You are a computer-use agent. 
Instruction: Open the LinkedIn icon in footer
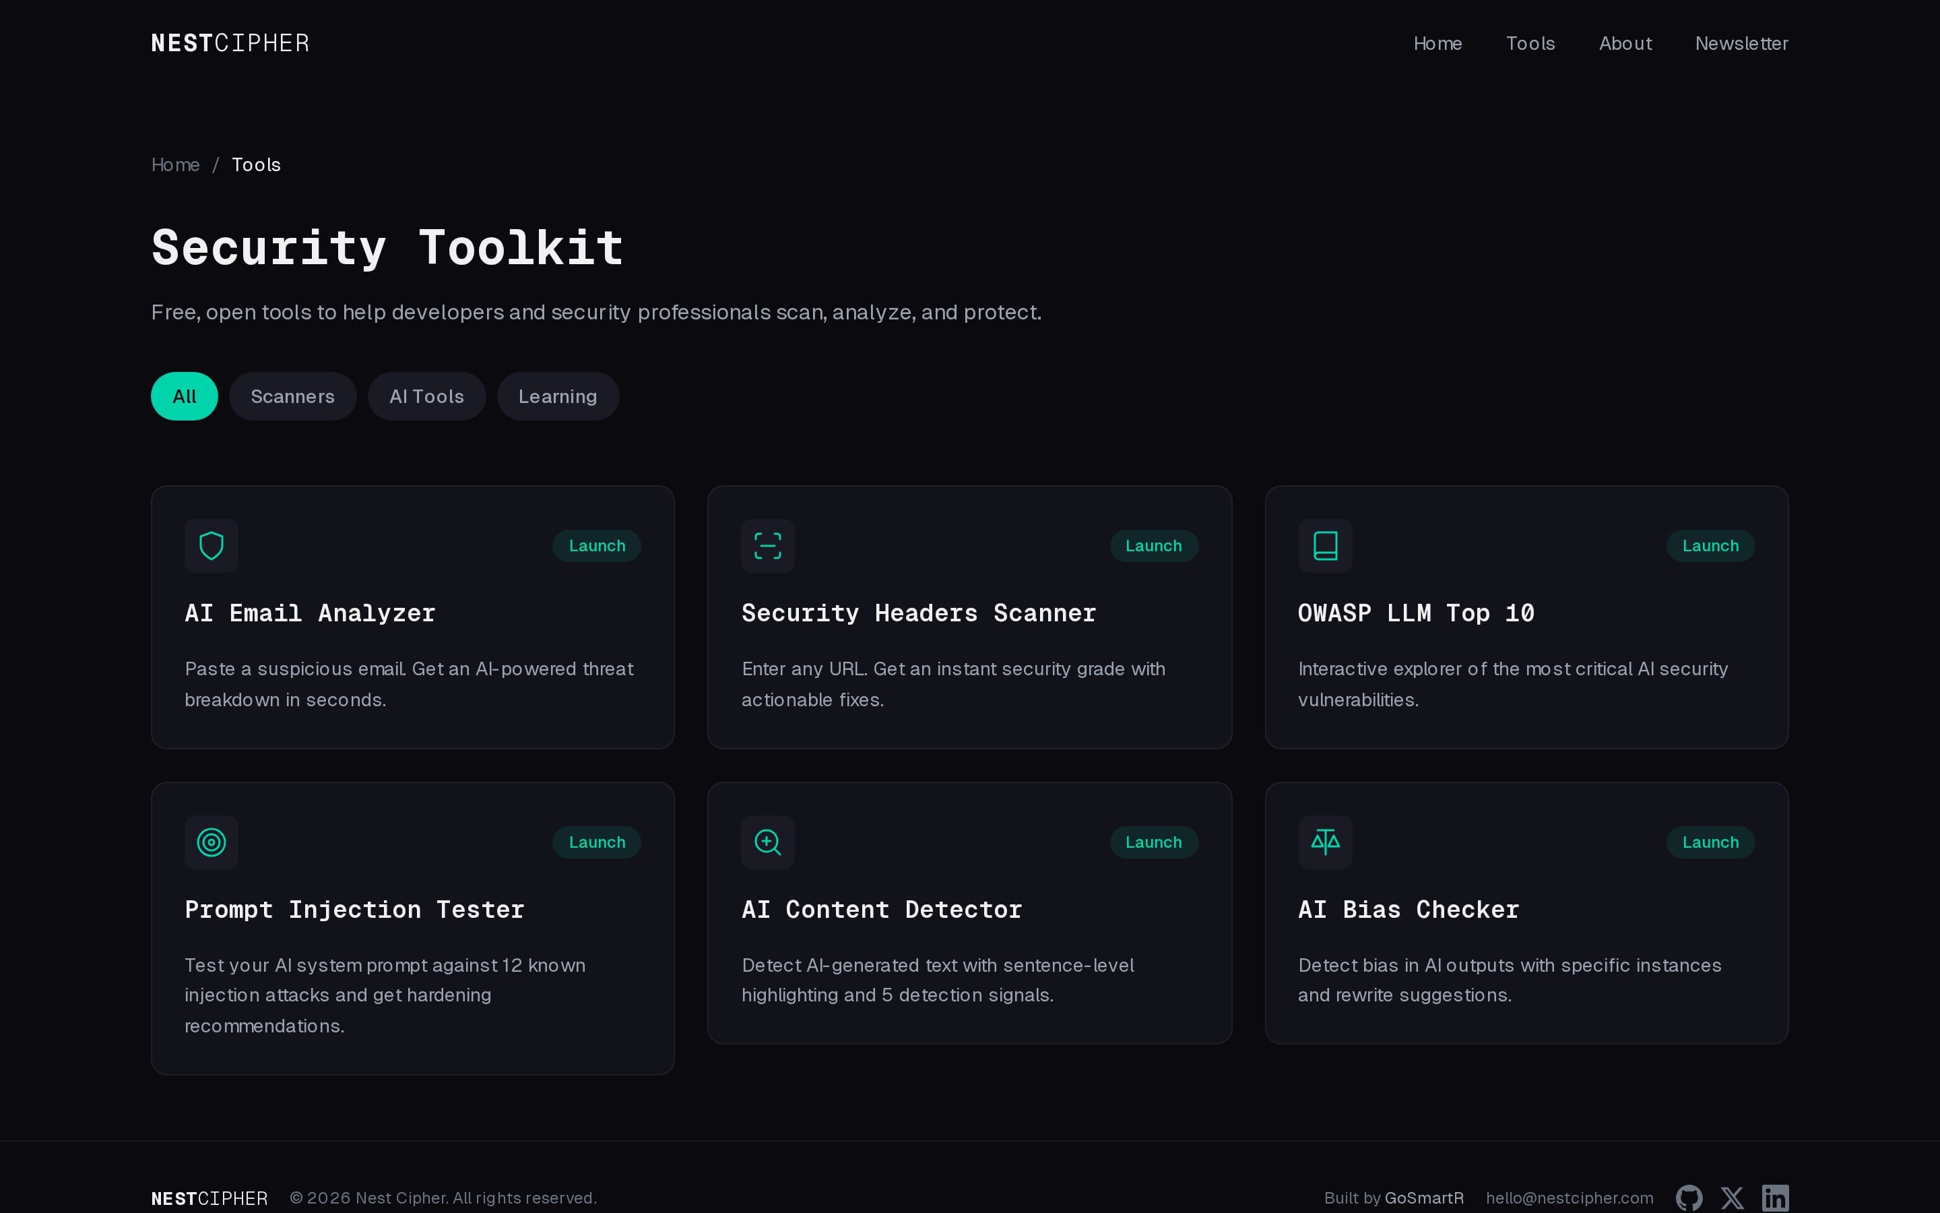point(1775,1198)
